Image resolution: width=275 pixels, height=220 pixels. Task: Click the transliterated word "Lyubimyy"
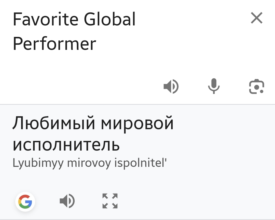tap(38, 163)
